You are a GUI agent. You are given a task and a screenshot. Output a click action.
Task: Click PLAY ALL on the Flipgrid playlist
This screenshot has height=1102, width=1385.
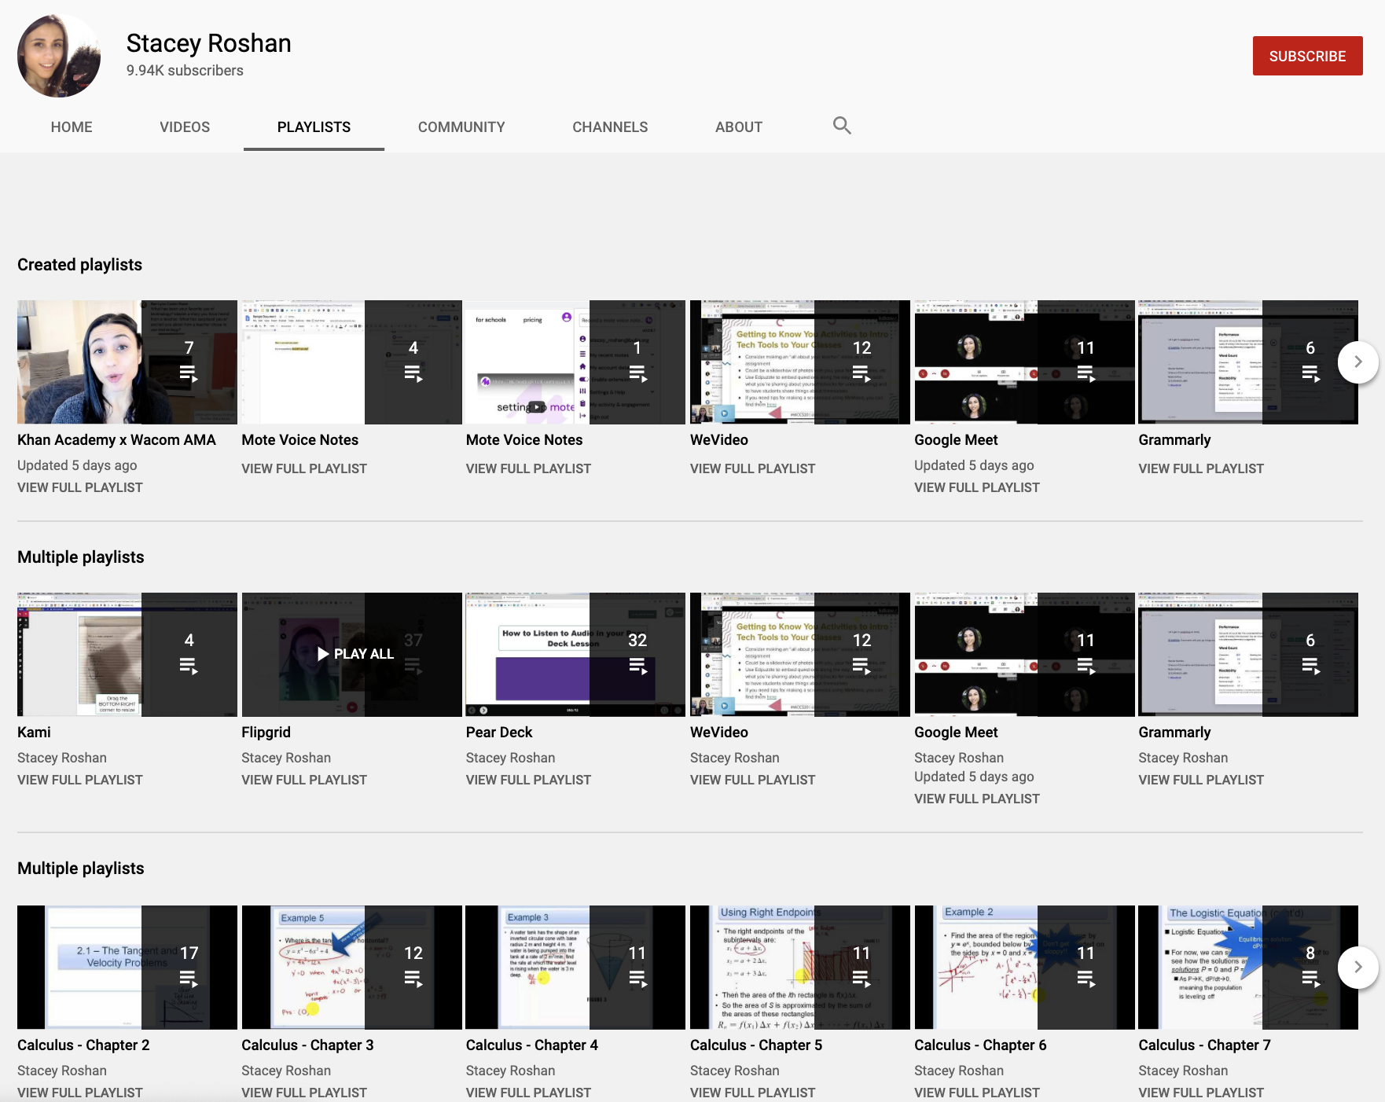(x=355, y=653)
